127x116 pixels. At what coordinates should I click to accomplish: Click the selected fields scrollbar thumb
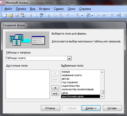point(102,92)
